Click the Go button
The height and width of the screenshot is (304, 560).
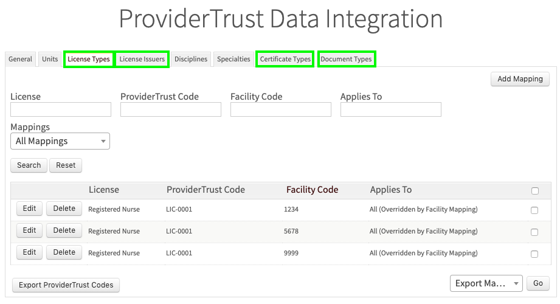[x=538, y=283]
